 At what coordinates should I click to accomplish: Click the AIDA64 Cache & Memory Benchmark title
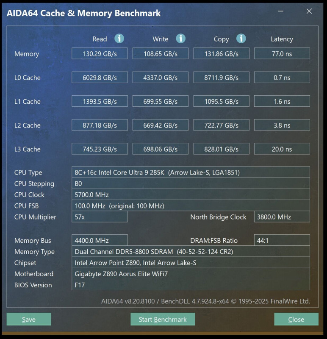83,13
